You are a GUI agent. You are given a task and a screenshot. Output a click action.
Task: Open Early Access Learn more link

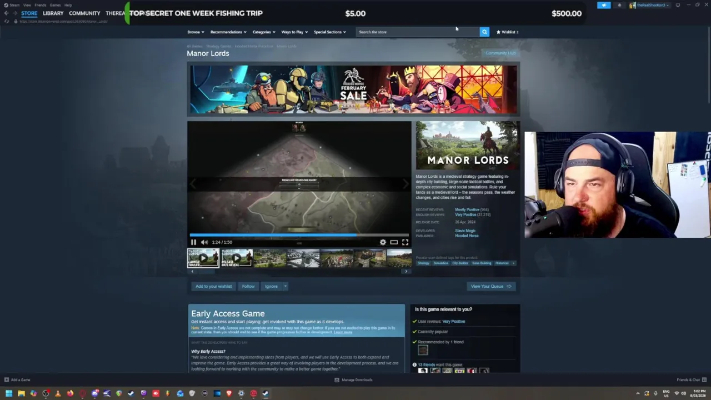point(343,332)
